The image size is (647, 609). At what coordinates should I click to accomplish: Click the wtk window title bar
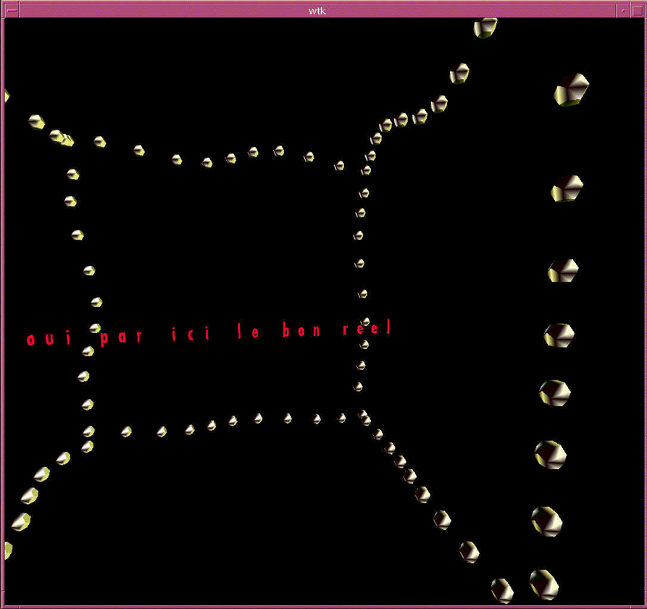[317, 11]
